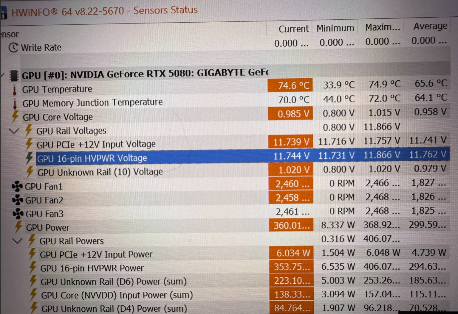Select the GPU PCIe +12V Input Voltage label
The height and width of the screenshot is (314, 458).
(96, 144)
